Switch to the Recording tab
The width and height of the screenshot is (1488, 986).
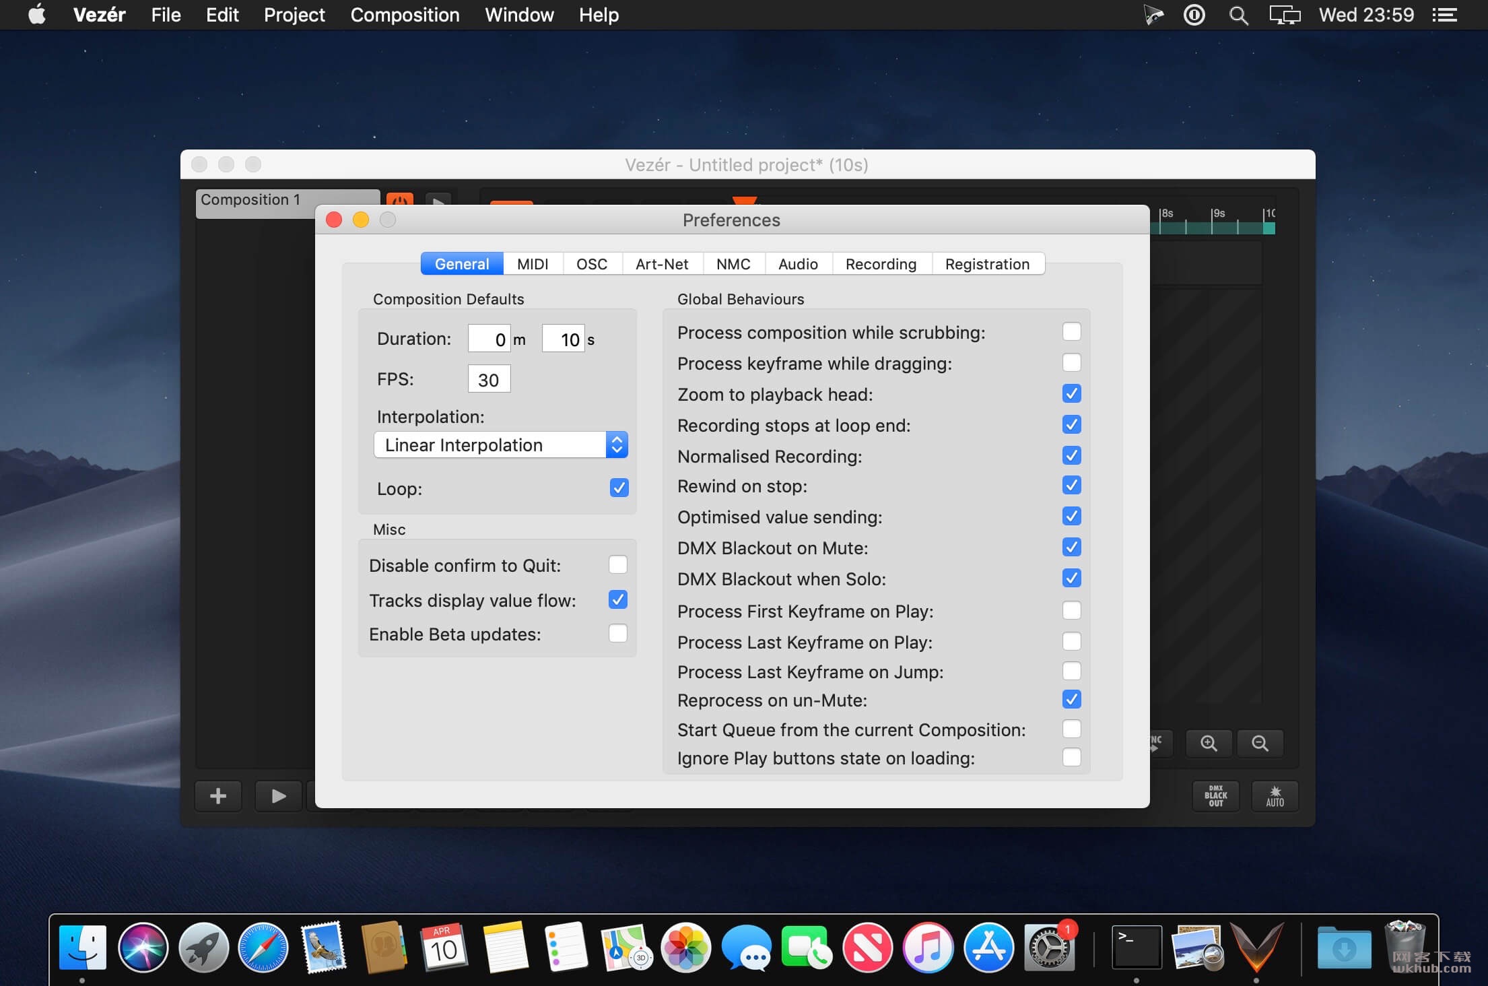click(x=881, y=264)
